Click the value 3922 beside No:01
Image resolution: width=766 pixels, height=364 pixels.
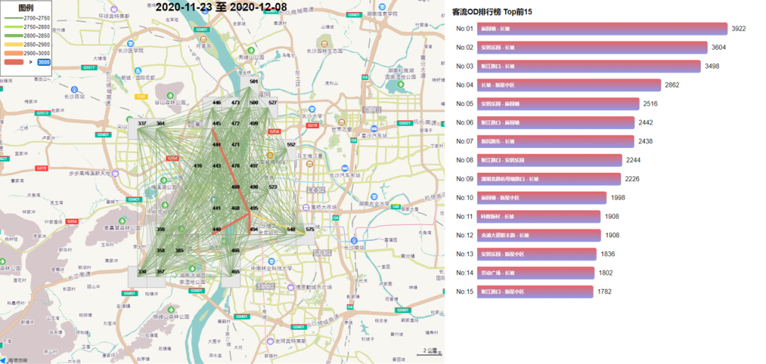tap(738, 29)
